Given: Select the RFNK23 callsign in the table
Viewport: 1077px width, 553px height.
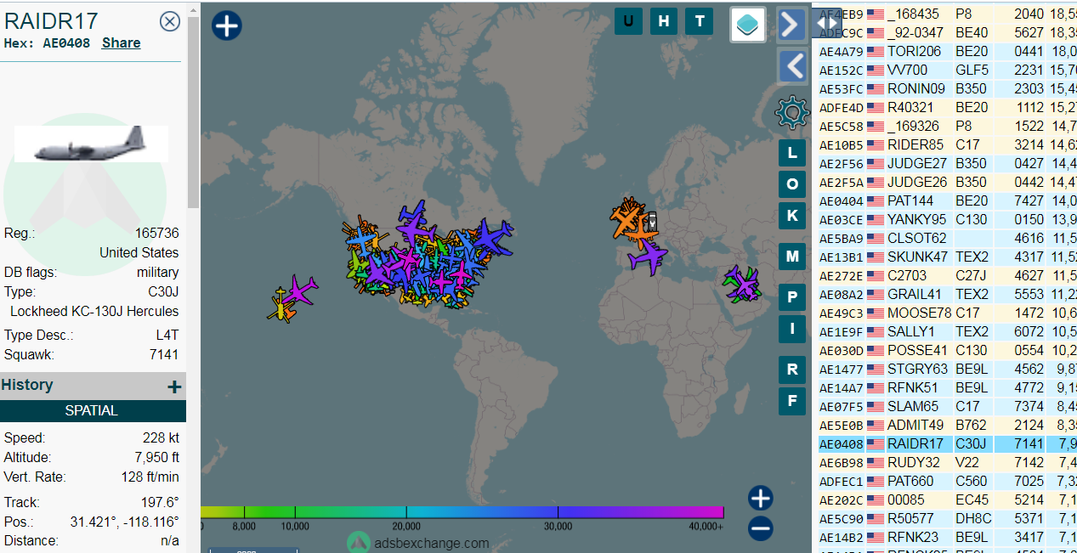Looking at the screenshot, I should pyautogui.click(x=913, y=537).
